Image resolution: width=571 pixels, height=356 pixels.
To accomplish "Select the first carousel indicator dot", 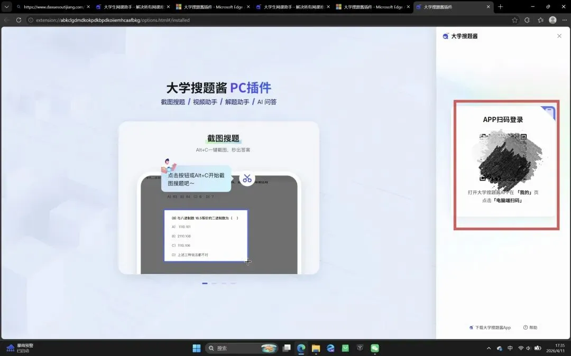I will 205,283.
